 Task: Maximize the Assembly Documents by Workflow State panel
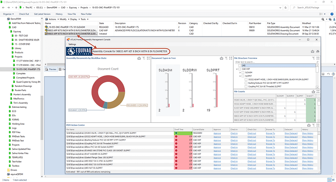148,58
